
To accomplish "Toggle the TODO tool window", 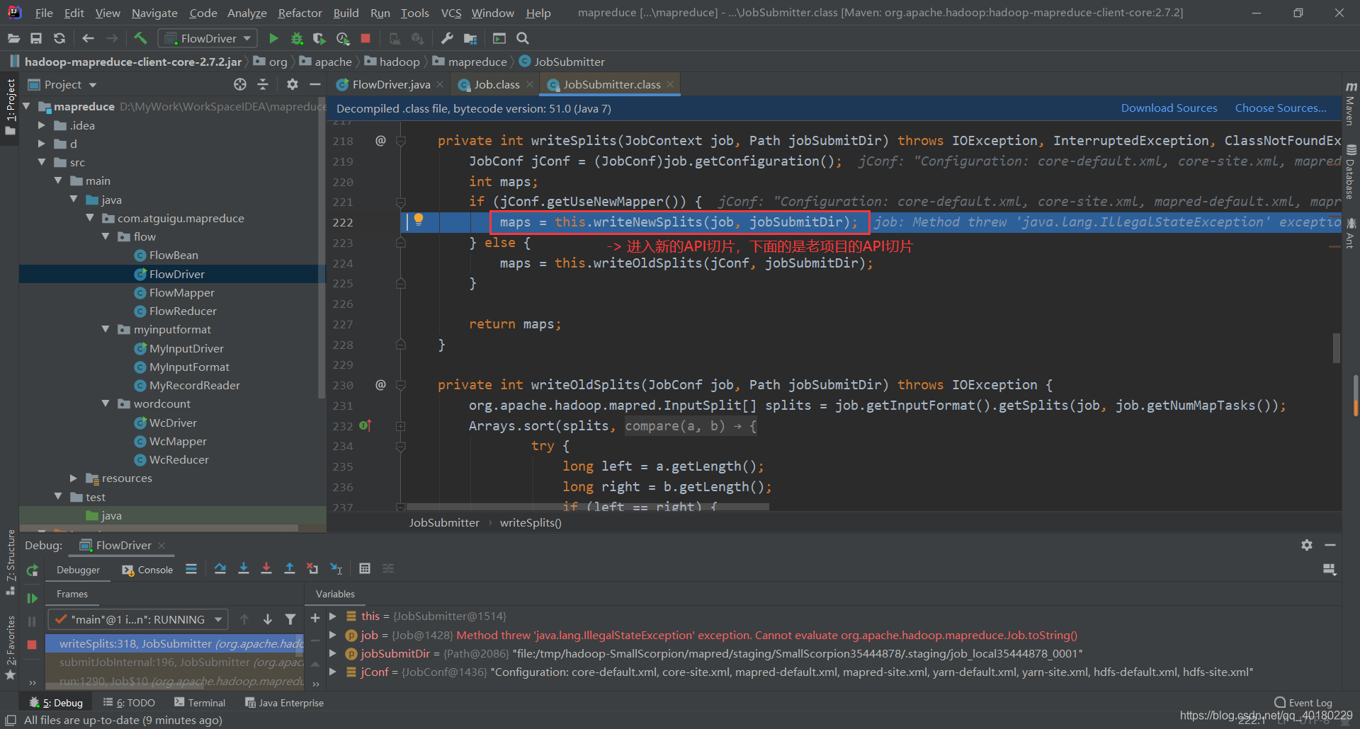I will pos(129,703).
